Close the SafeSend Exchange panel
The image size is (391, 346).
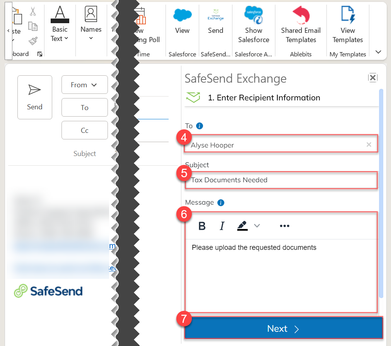[372, 78]
